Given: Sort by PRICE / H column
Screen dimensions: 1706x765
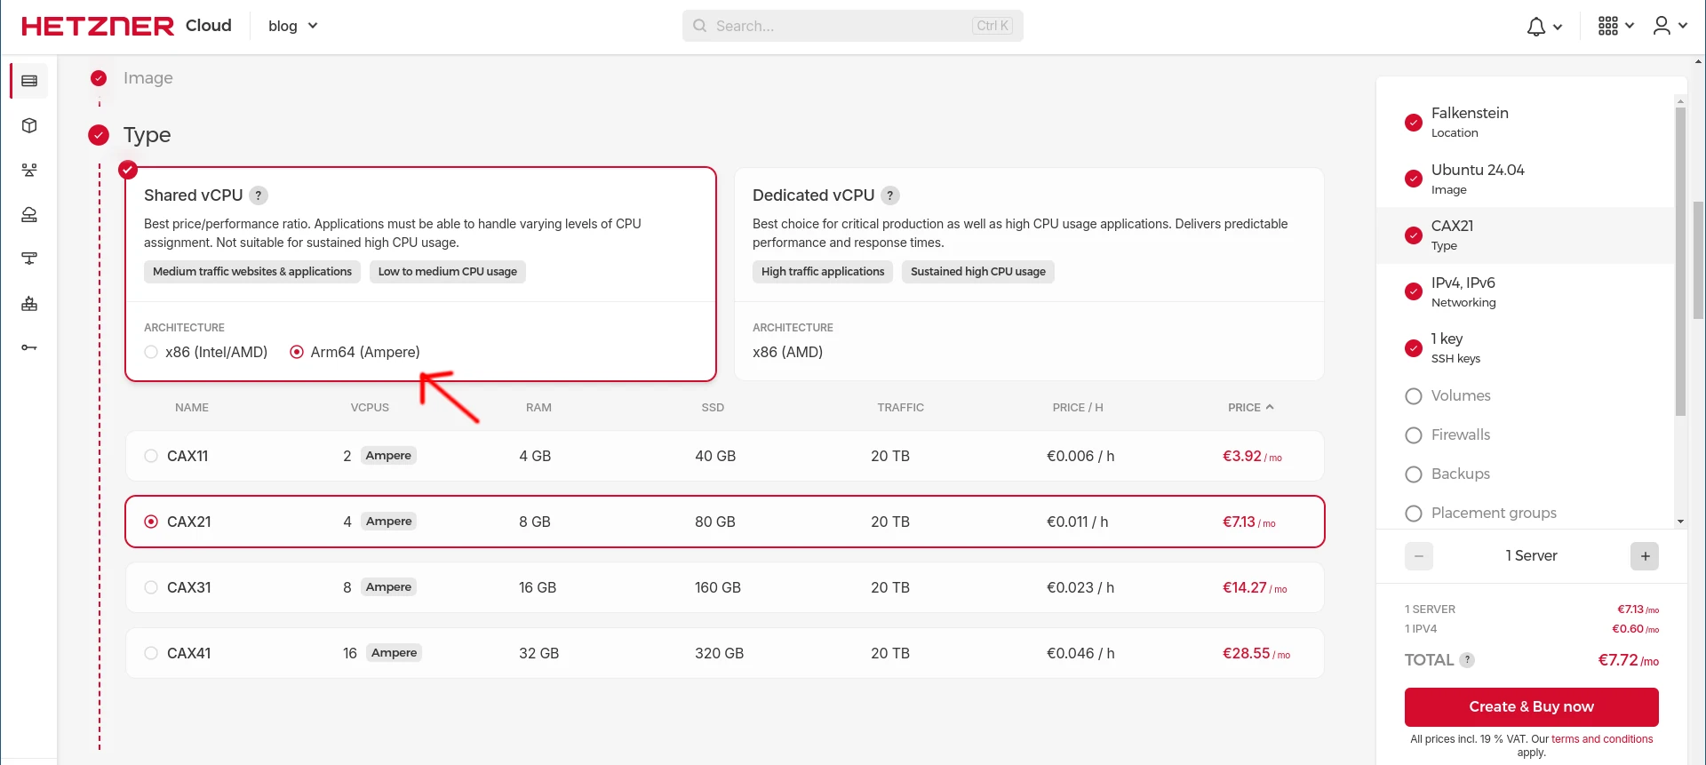Looking at the screenshot, I should 1078,407.
